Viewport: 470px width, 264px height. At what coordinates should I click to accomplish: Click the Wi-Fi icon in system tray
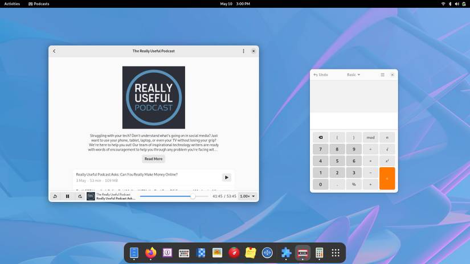coord(443,4)
